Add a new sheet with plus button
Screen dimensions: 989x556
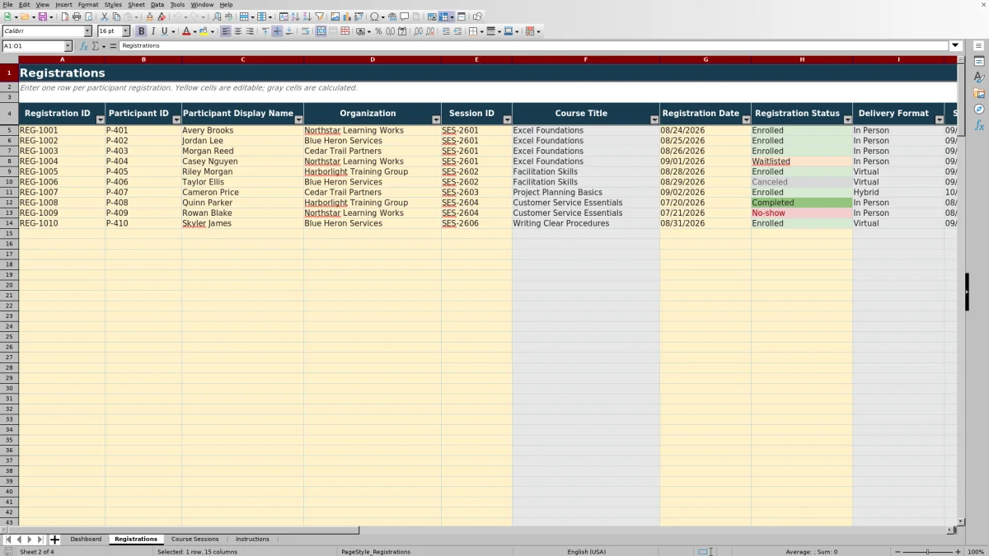point(54,540)
